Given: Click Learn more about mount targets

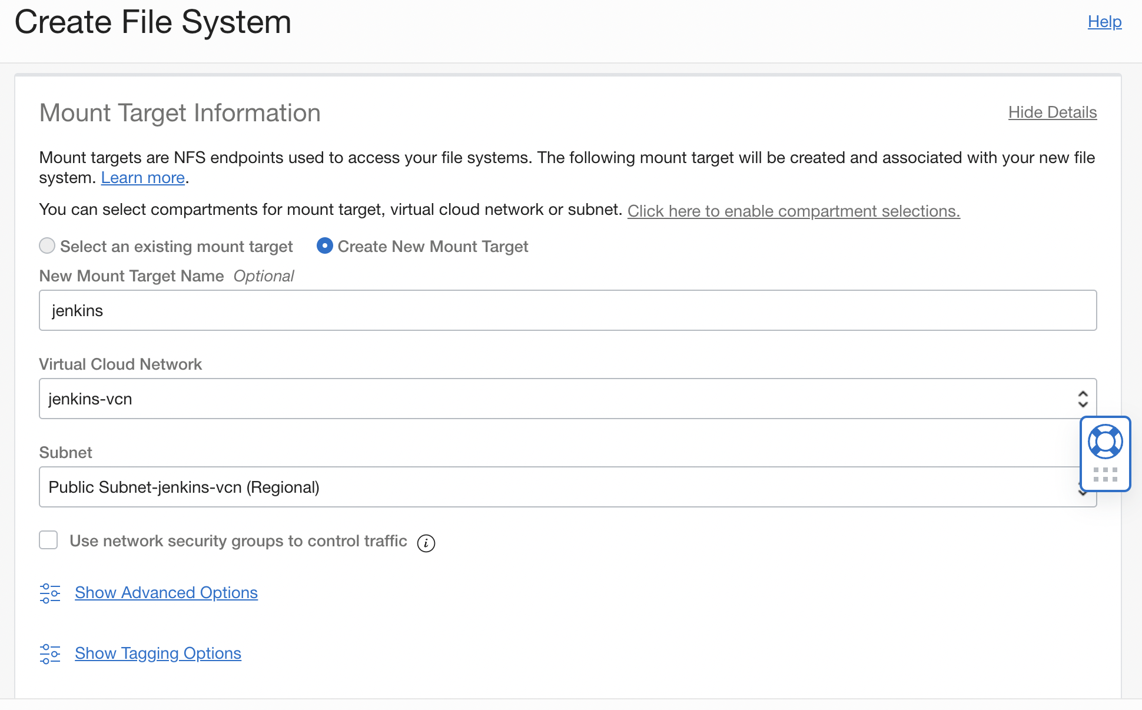Looking at the screenshot, I should [142, 177].
